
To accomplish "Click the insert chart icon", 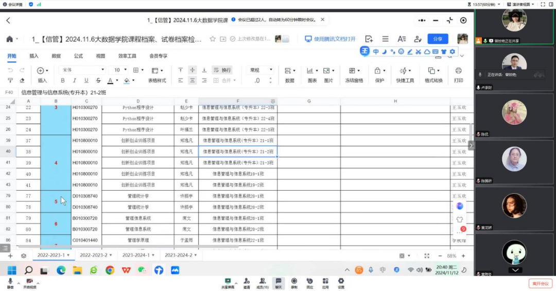I will click(x=310, y=71).
